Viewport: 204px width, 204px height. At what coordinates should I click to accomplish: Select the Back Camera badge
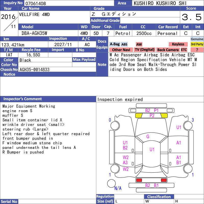click(168, 50)
